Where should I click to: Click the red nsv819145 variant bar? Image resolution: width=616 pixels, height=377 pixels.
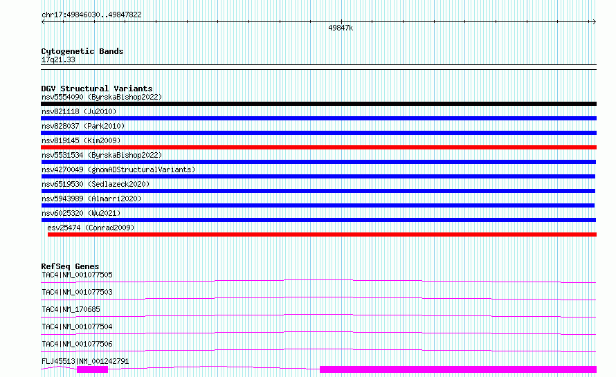[x=318, y=147]
